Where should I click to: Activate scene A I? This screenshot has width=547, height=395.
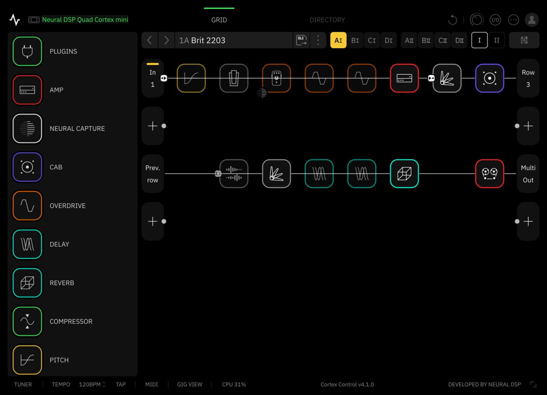(x=338, y=40)
